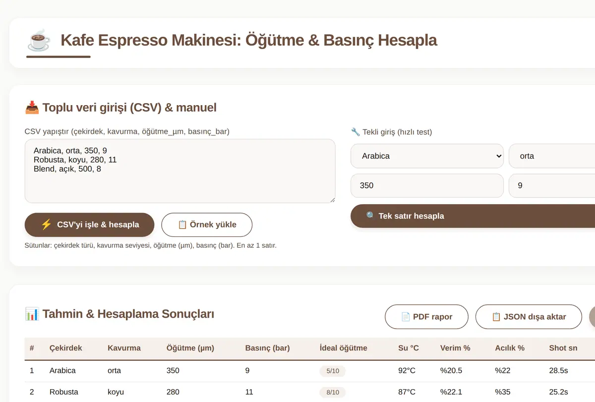
Task: Click the Kavurma column header
Action: click(124, 348)
